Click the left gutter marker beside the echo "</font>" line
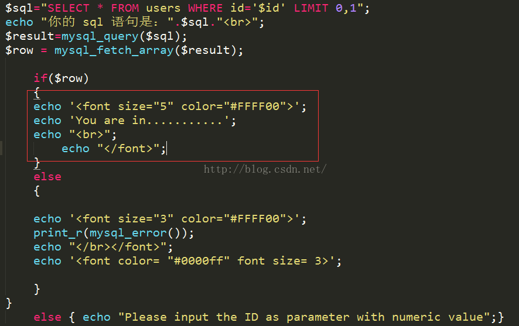 (x=1, y=148)
